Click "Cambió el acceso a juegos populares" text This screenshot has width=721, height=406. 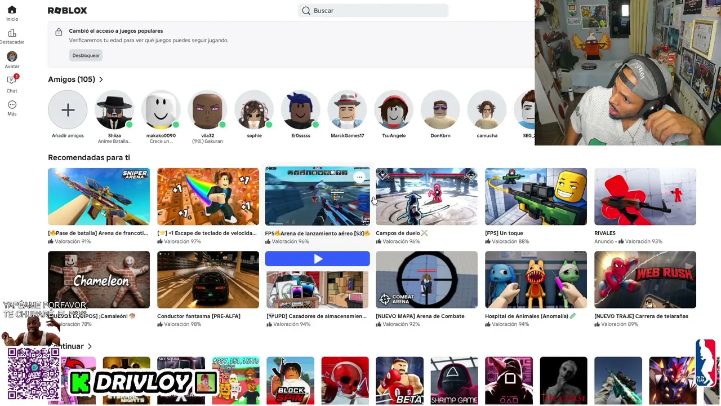tap(116, 31)
